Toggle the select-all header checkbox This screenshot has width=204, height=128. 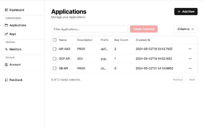coord(54,40)
